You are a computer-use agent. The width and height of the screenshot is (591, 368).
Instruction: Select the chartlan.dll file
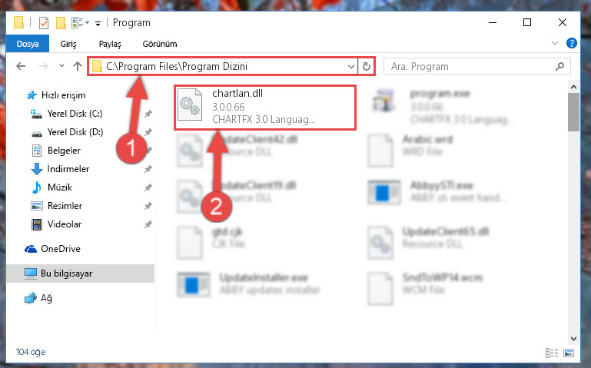point(264,108)
